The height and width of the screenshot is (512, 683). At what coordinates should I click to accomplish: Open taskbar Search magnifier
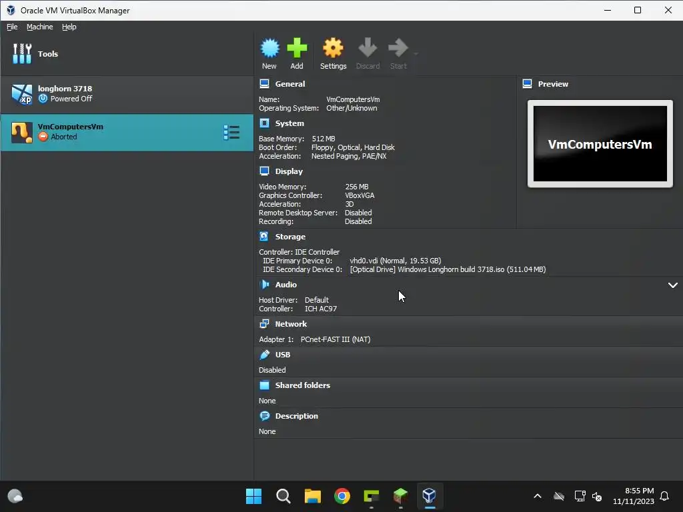coord(283,496)
